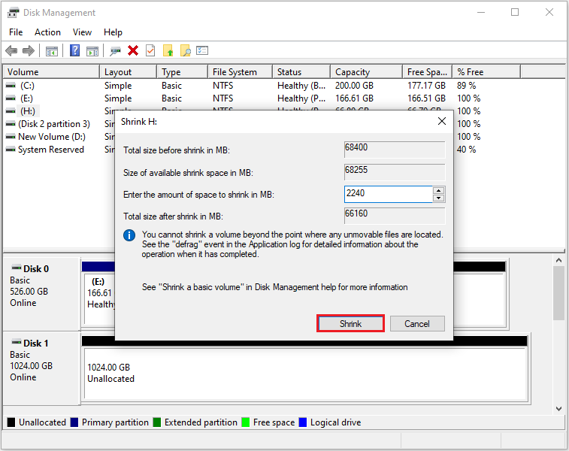Screen dimensions: 569x451
Task: Click the Shrink button
Action: coord(350,323)
